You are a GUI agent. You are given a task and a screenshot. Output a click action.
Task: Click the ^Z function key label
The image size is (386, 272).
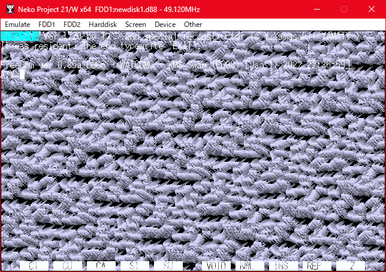pyautogui.click(x=350, y=266)
